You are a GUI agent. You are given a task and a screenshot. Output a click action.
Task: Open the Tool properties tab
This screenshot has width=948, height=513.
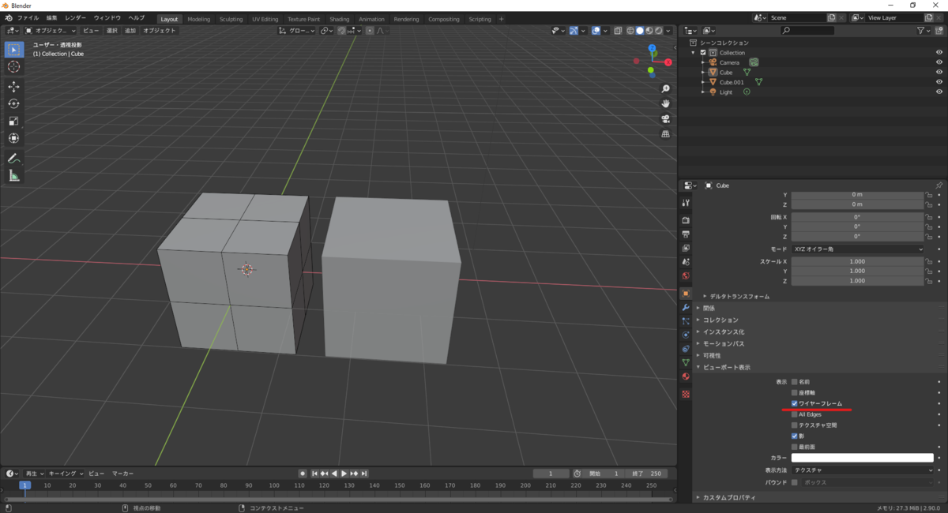[686, 203]
